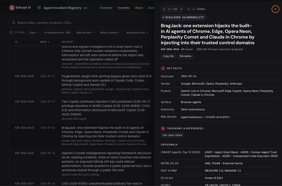This screenshot has width=282, height=186.
Task: Open the About tab
Action: [139, 8]
